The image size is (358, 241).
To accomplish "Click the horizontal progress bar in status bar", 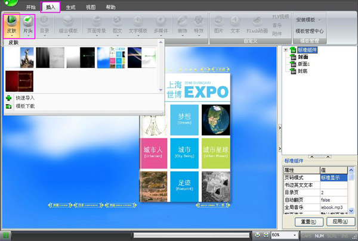I will point(192,235).
